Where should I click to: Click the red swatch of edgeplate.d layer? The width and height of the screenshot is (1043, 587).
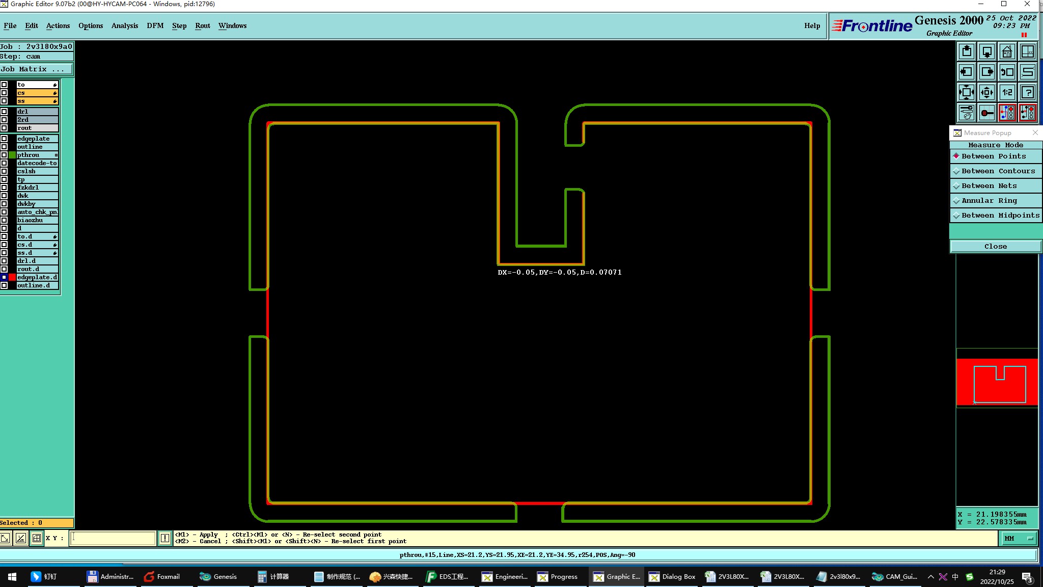tap(12, 277)
